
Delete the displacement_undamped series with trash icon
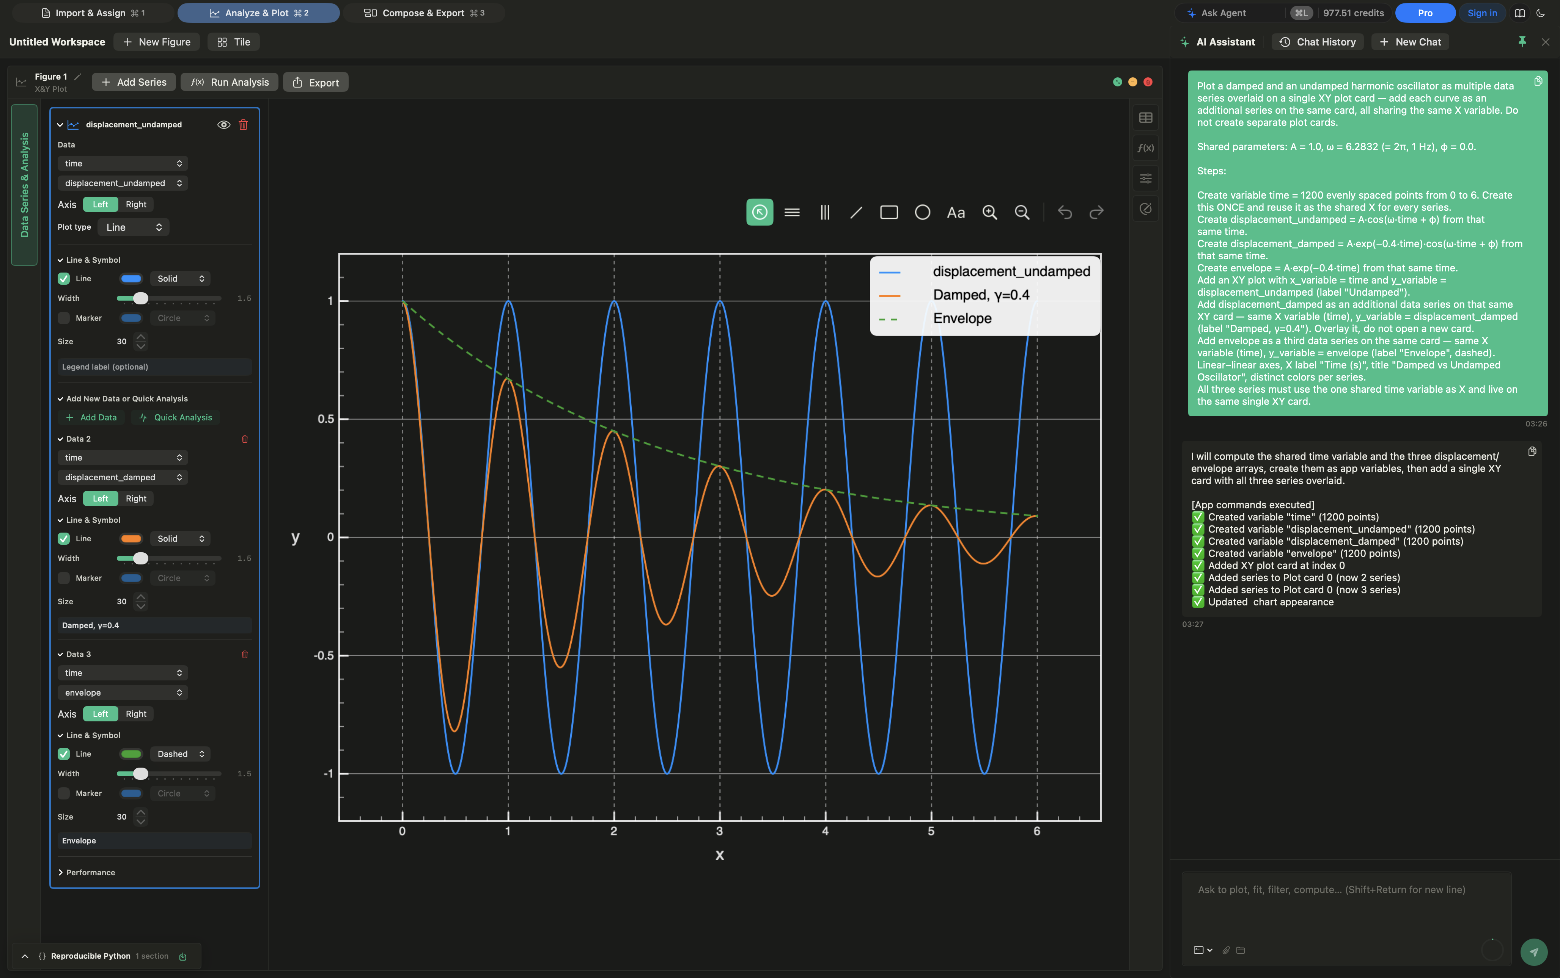pos(244,125)
